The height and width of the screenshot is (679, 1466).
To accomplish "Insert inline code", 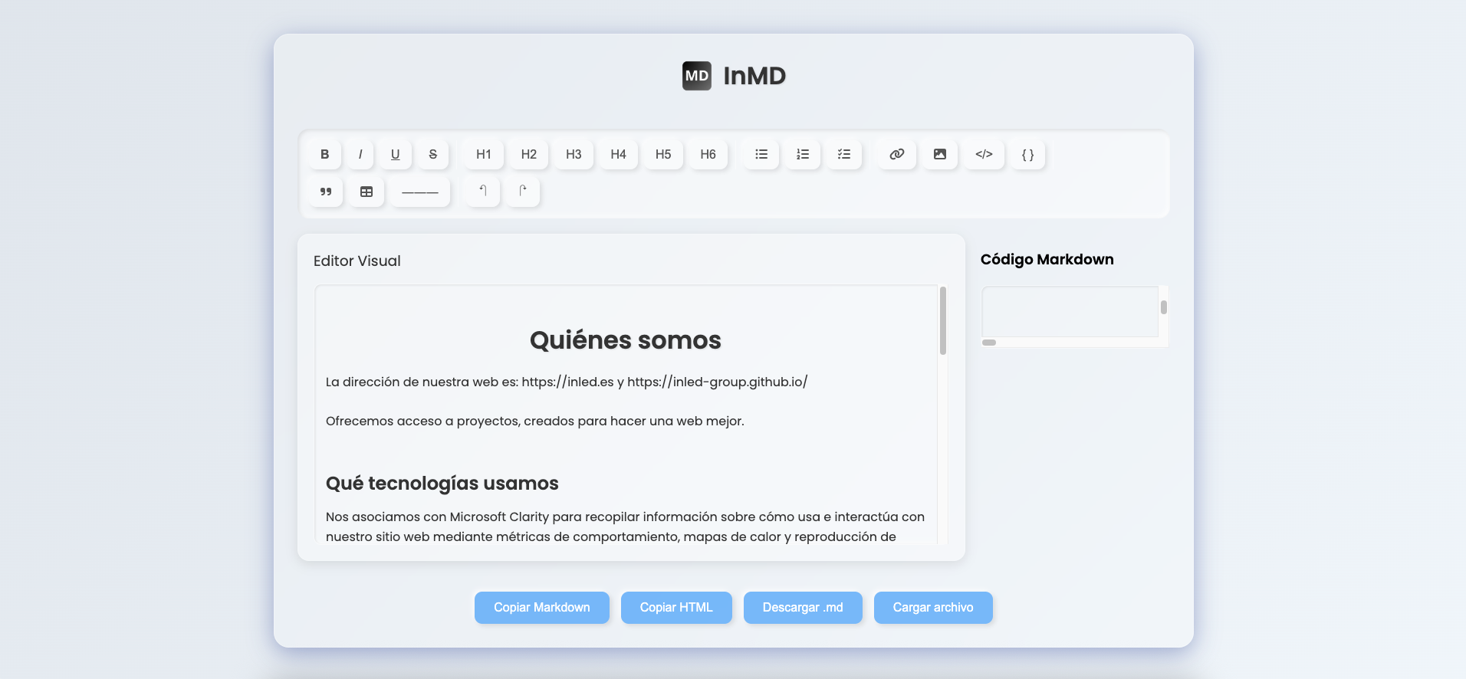I will click(984, 154).
